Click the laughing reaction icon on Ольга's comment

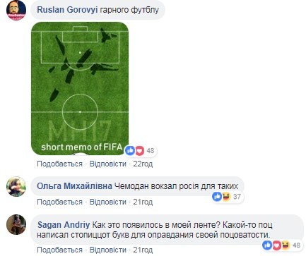[226, 197]
